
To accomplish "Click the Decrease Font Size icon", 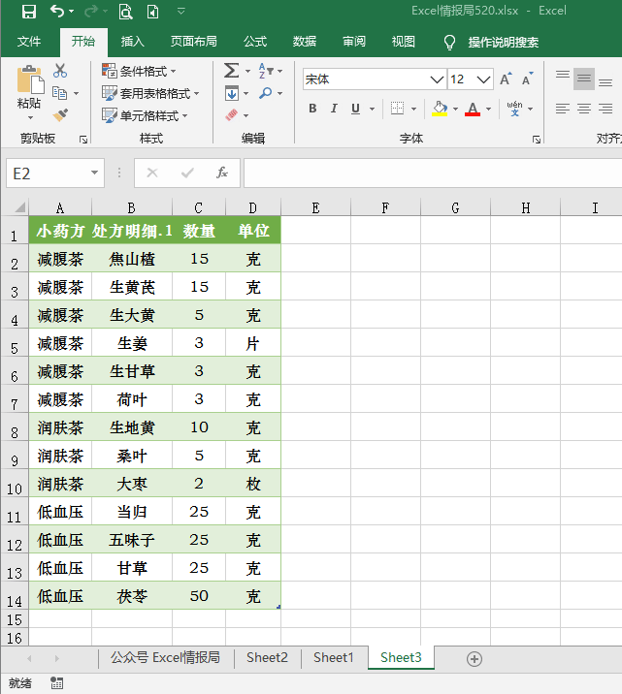I will (x=527, y=79).
